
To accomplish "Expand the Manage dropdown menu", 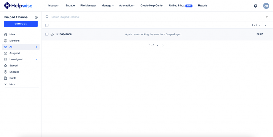I will (108, 6).
